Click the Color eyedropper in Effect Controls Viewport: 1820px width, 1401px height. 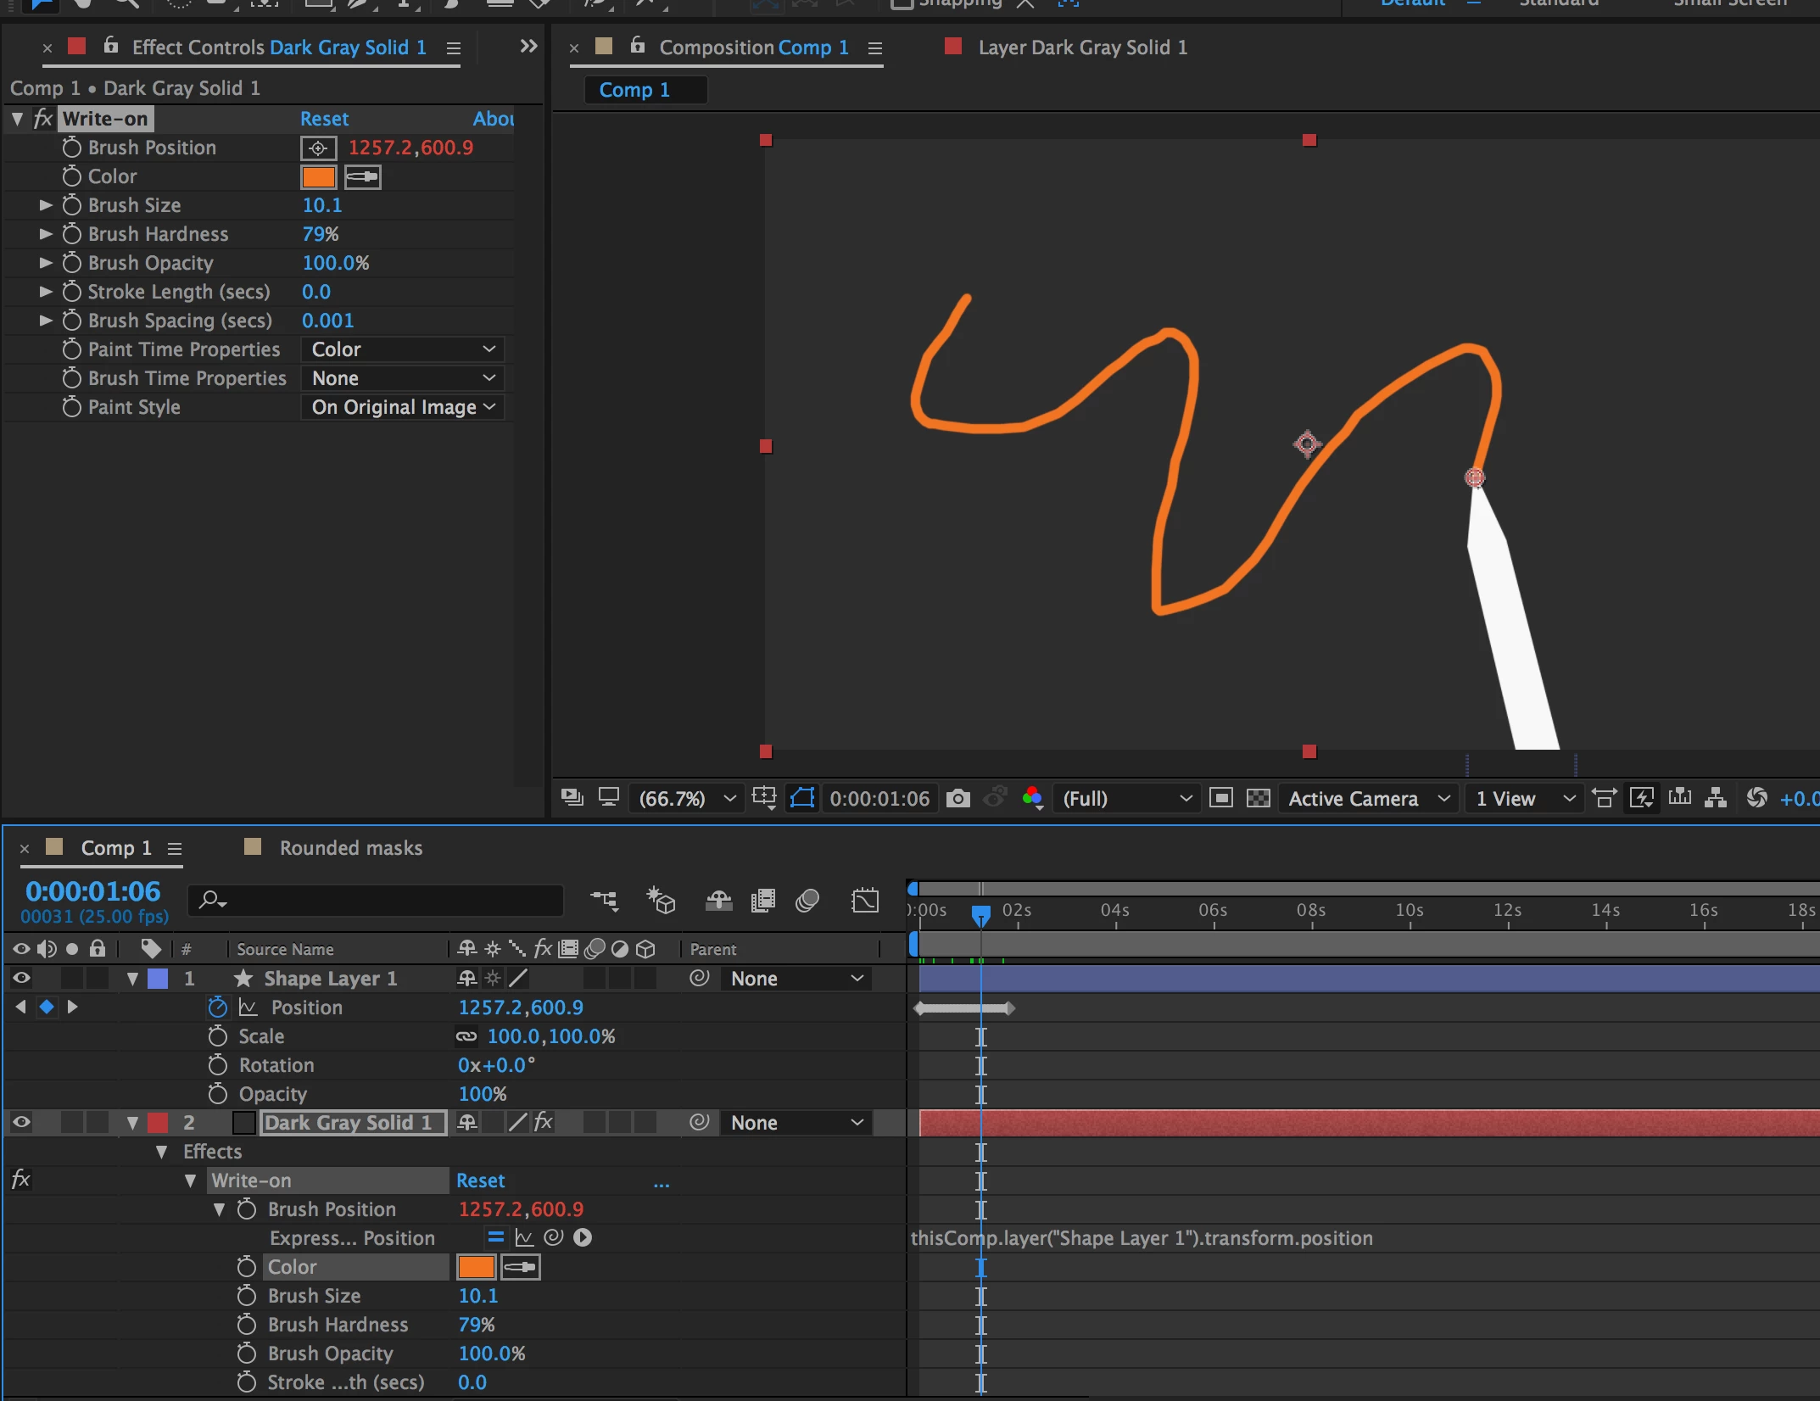[362, 177]
